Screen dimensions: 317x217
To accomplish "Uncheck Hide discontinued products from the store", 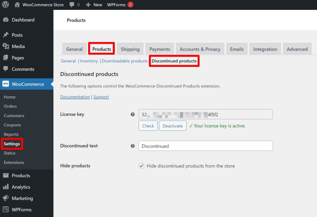I will point(142,166).
